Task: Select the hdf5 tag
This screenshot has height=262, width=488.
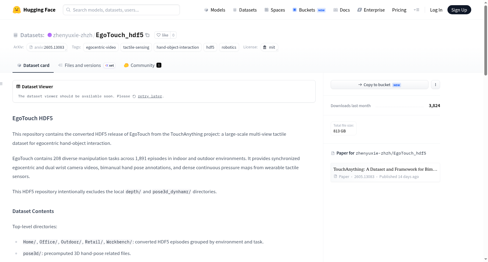Action: tap(210, 47)
